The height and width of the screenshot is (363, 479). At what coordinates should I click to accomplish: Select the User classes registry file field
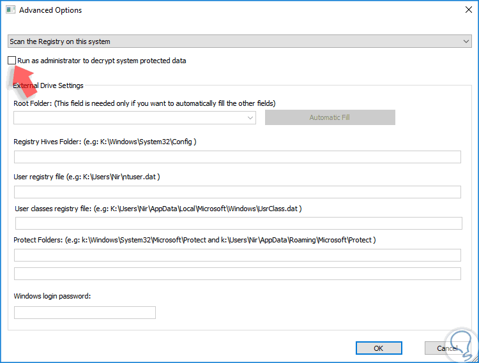click(238, 223)
